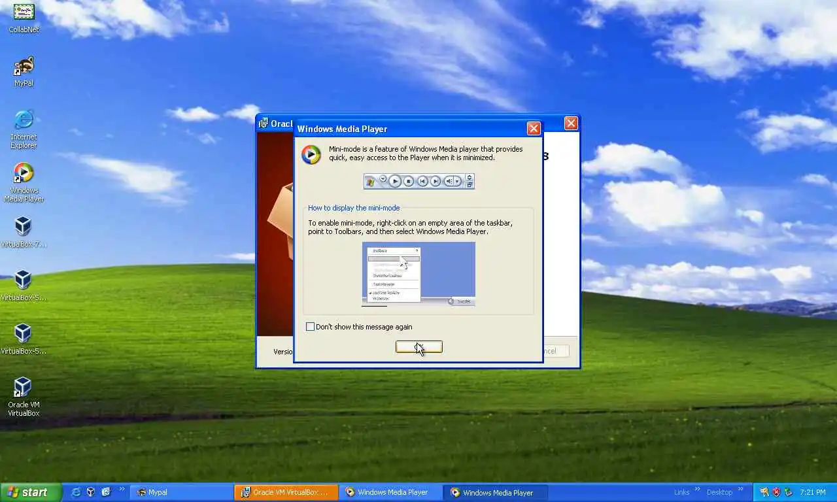Select the MyPal desktop shortcut
Viewport: 837px width, 502px height.
[24, 71]
